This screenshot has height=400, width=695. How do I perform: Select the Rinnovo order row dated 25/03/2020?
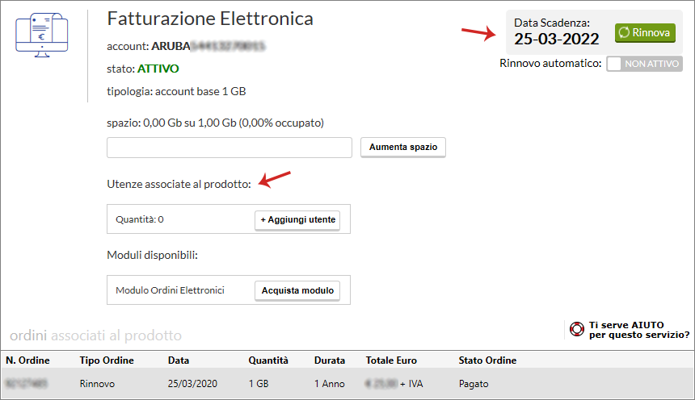point(98,384)
